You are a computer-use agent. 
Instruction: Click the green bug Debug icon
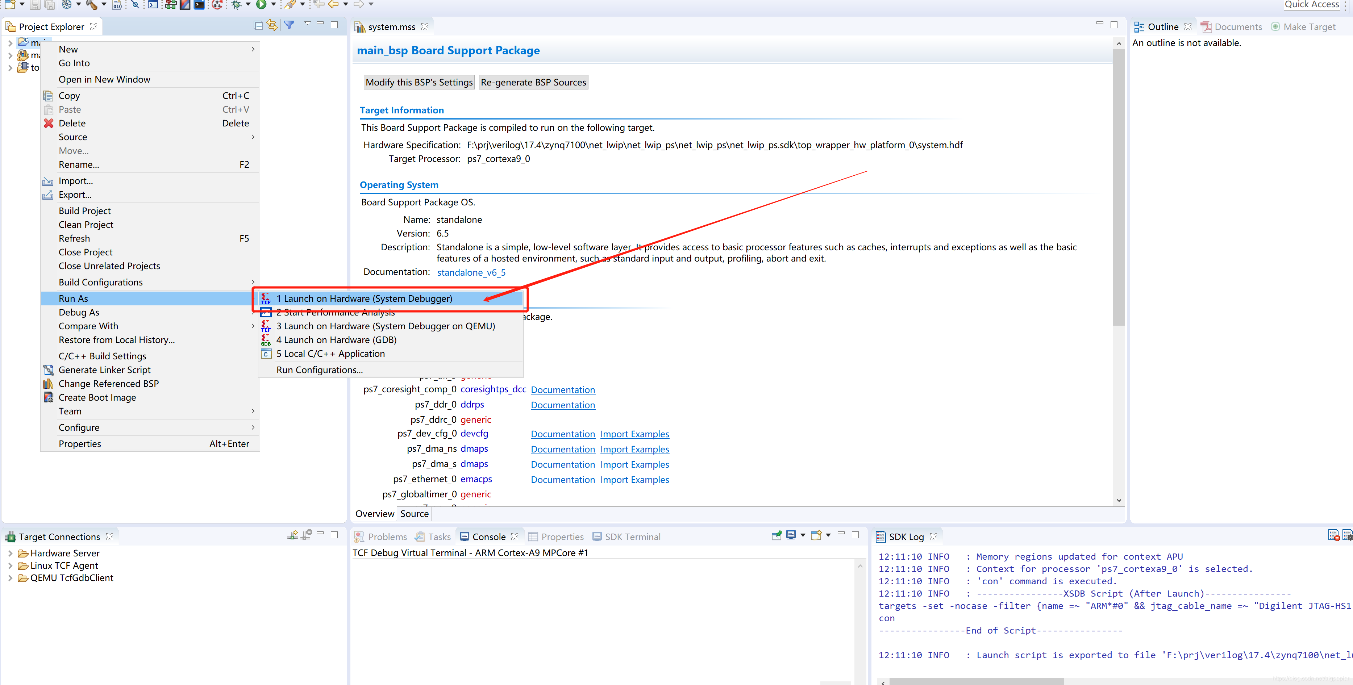(236, 5)
